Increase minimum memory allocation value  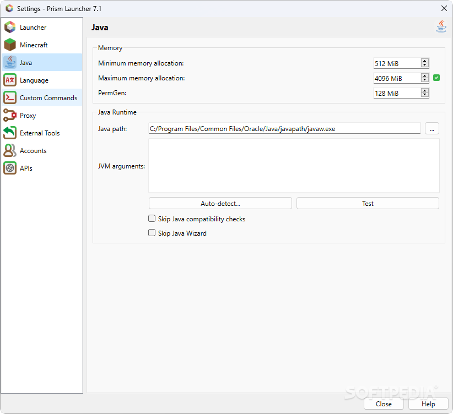click(x=425, y=61)
